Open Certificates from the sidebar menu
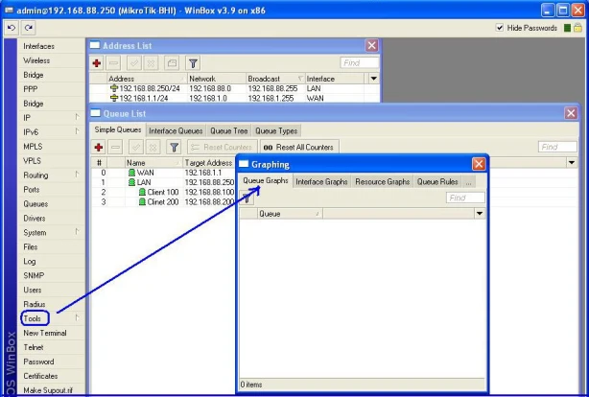Screen dimensions: 589x397 (40, 376)
